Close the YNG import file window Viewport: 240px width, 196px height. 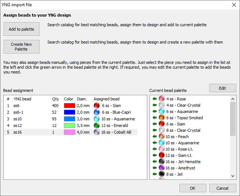(233, 5)
